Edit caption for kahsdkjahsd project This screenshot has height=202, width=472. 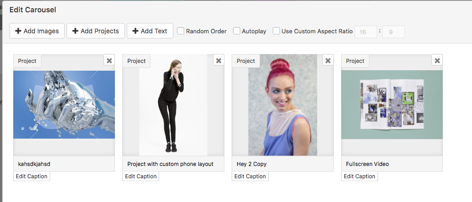(31, 176)
